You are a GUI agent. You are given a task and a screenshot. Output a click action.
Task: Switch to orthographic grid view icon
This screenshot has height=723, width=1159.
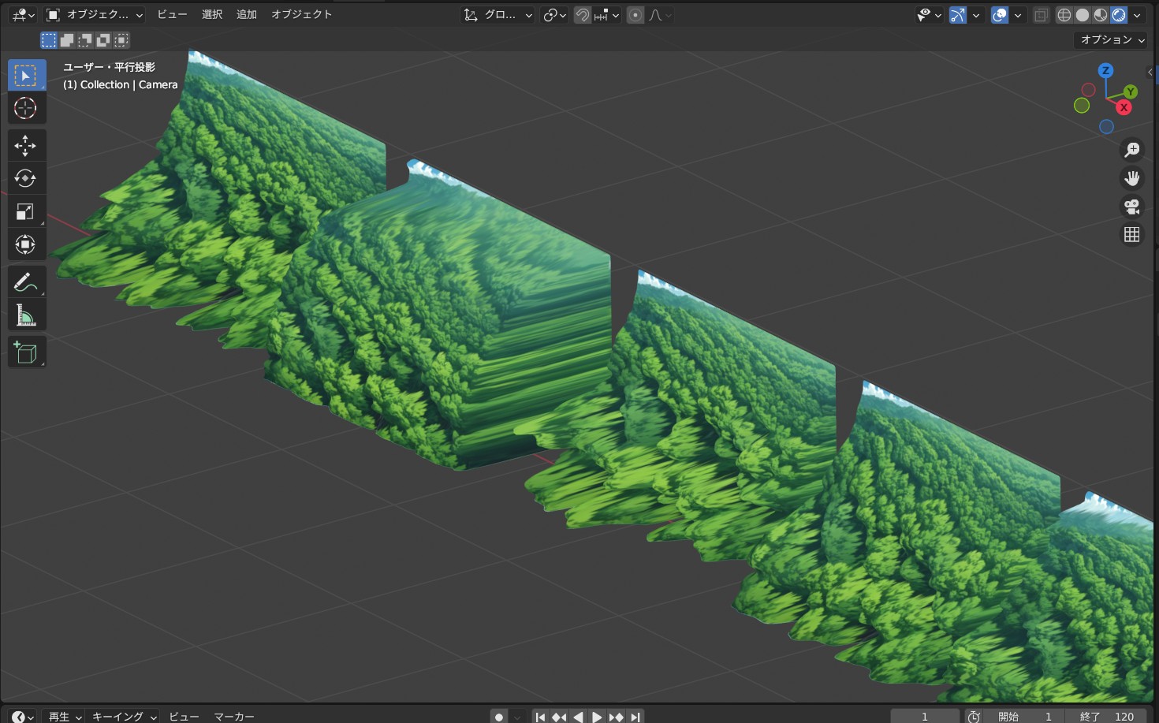coord(1132,235)
